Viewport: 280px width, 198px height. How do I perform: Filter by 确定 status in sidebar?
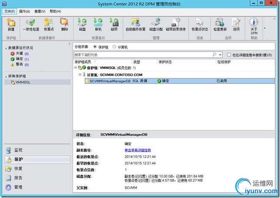tap(20, 59)
